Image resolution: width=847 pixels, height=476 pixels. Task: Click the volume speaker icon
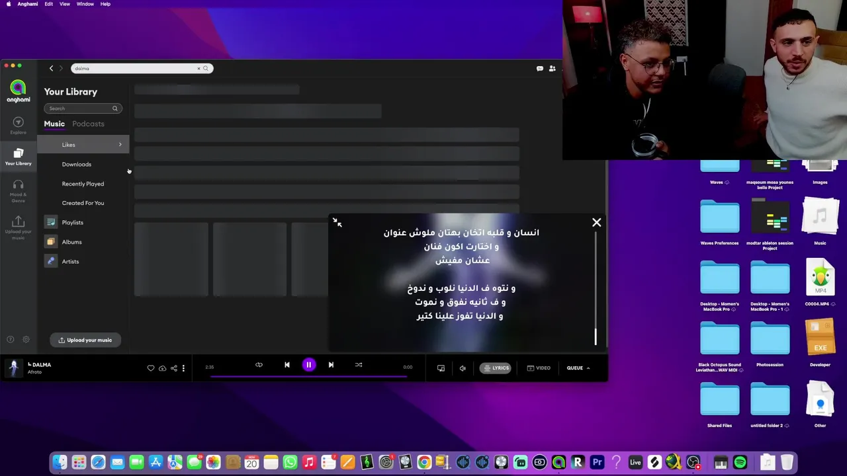click(463, 368)
